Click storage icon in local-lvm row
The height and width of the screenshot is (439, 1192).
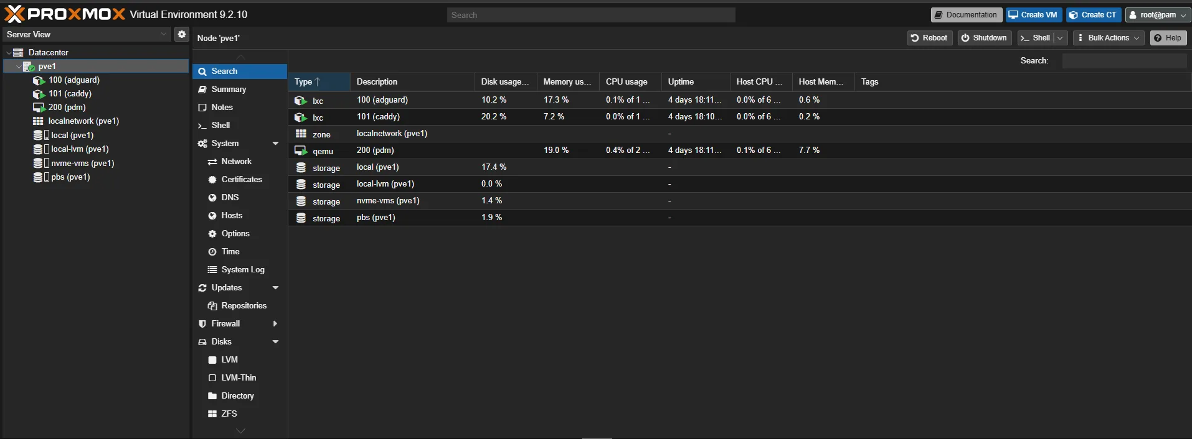tap(301, 184)
